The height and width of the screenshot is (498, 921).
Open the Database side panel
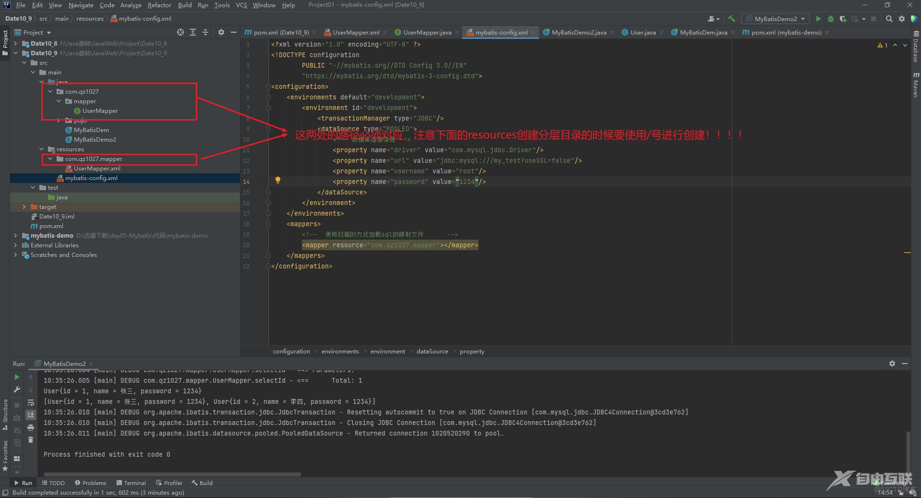916,47
